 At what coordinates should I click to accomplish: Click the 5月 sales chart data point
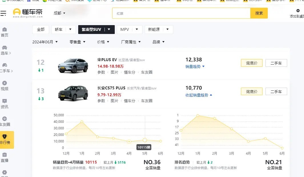coord(145,140)
